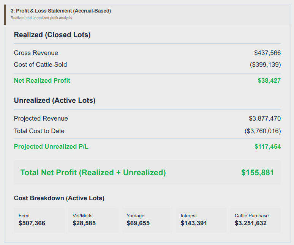This screenshot has width=294, height=245.
Task: Click the Total Cost to Date label
Action: click(39, 131)
